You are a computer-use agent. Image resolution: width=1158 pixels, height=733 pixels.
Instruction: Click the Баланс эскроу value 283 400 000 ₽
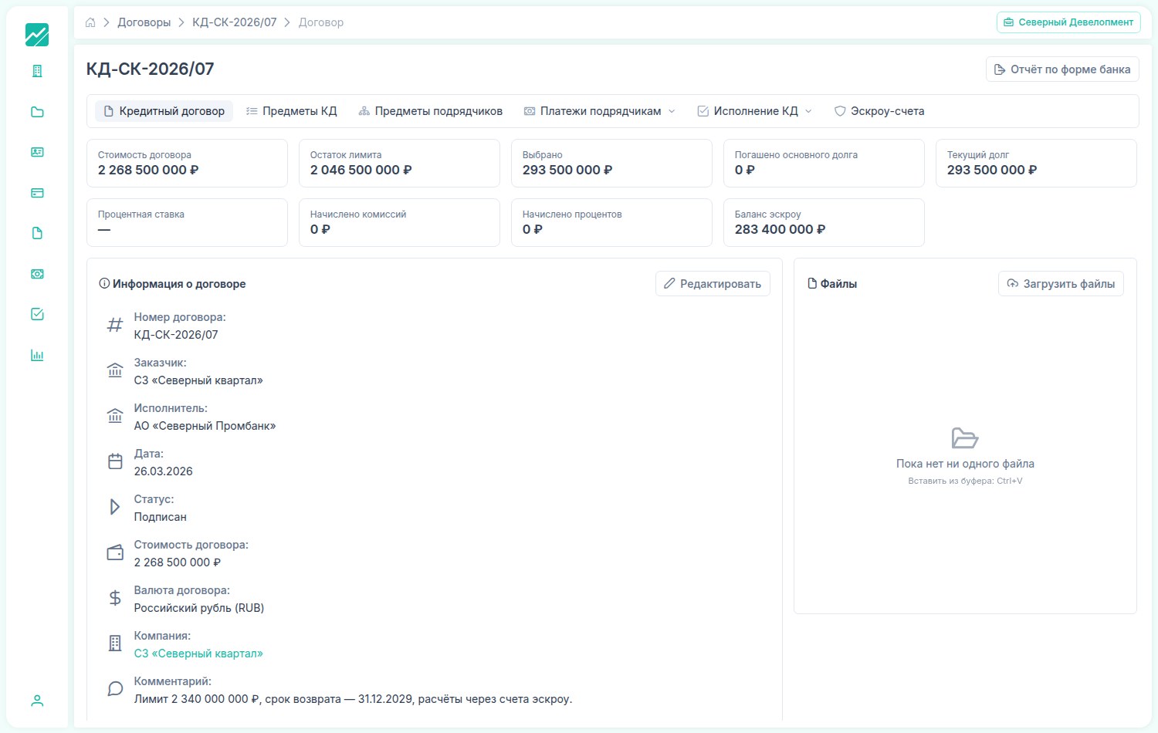pos(780,229)
